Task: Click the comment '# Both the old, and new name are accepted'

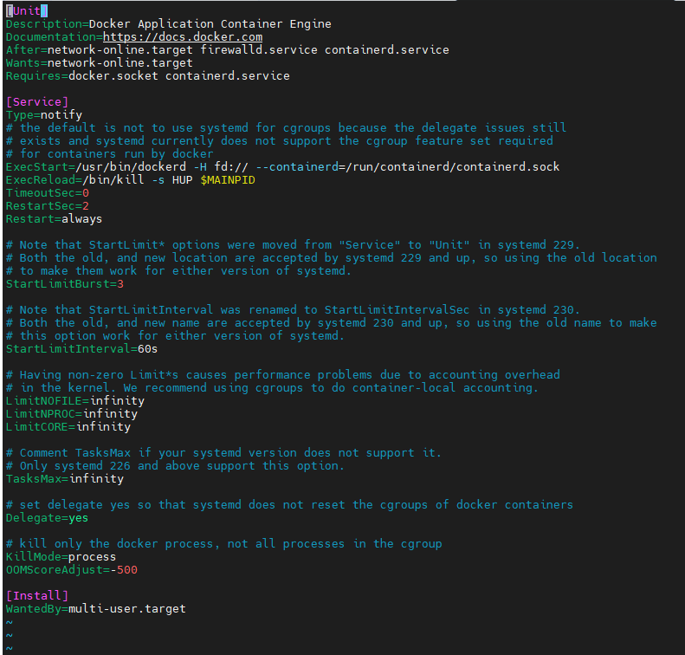Action: tap(331, 323)
